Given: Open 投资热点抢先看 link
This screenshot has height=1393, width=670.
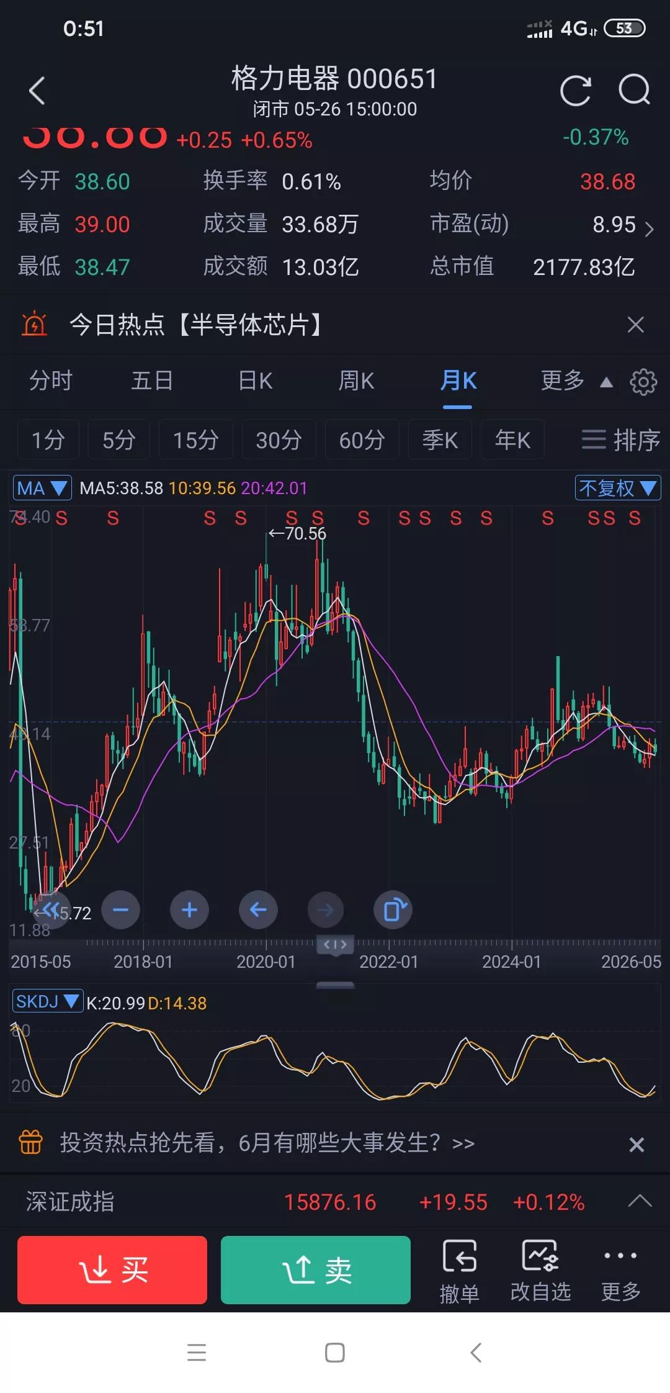Looking at the screenshot, I should point(267,1142).
